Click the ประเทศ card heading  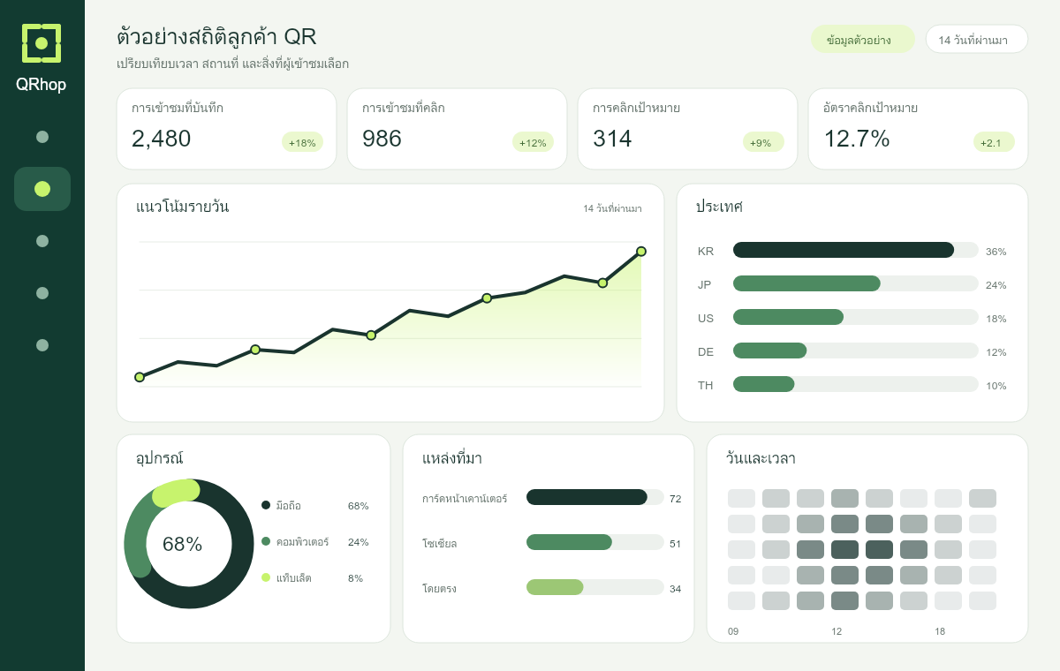click(719, 207)
